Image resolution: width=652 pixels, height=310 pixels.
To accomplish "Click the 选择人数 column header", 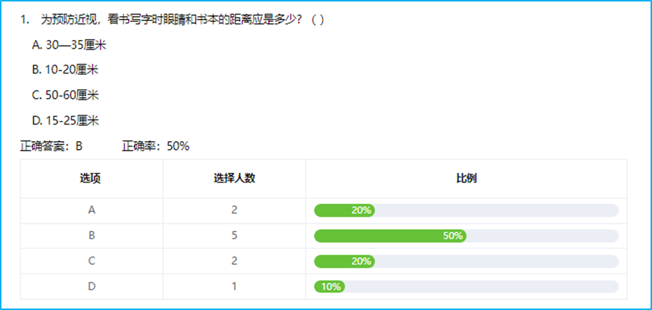I will click(234, 178).
